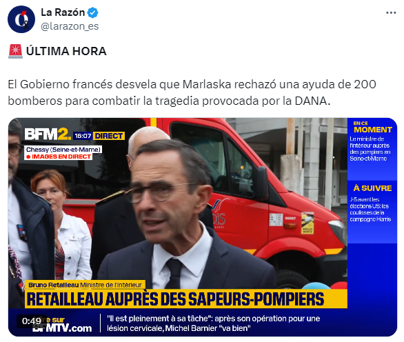Click the yellow DIRECT label
404x342 pixels.
pyautogui.click(x=109, y=136)
